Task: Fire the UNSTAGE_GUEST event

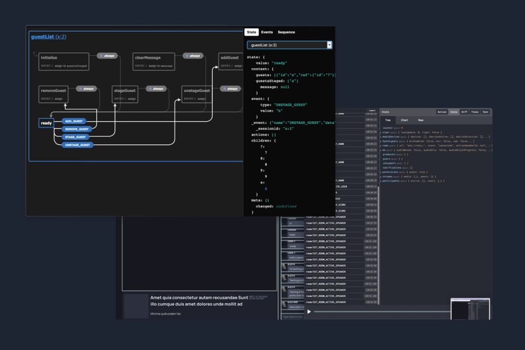Action: click(x=78, y=145)
